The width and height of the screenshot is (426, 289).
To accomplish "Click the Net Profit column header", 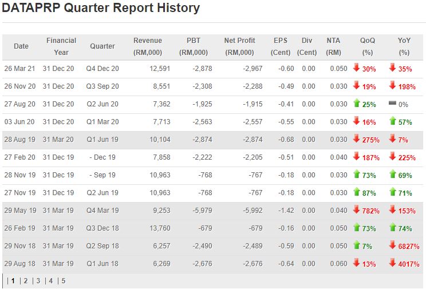I will pos(240,46).
